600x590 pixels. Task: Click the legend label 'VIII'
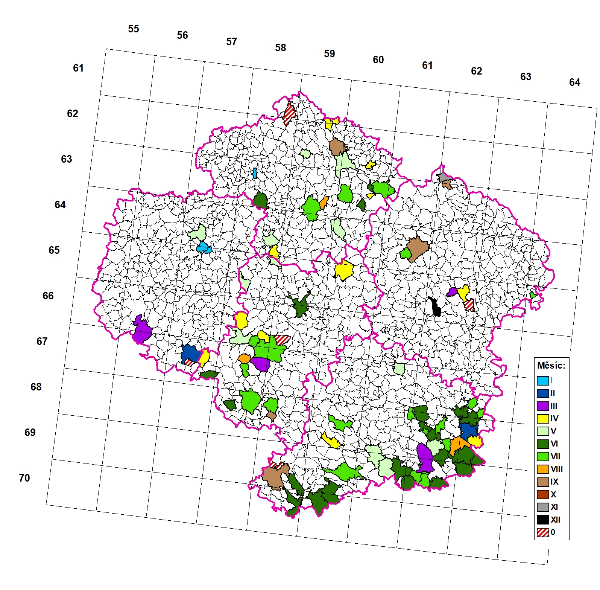pos(557,469)
